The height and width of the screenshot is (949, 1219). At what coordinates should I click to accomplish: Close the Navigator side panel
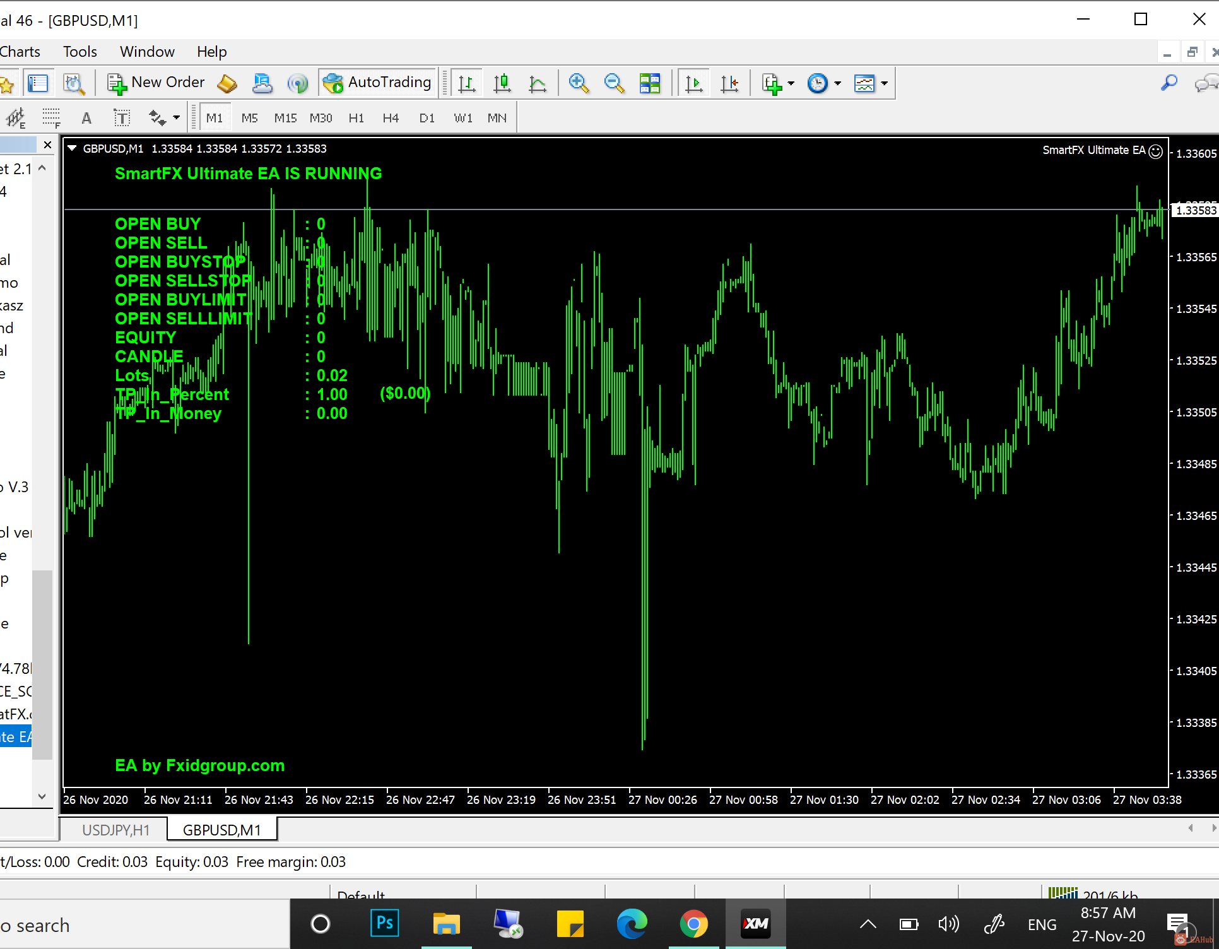point(47,145)
